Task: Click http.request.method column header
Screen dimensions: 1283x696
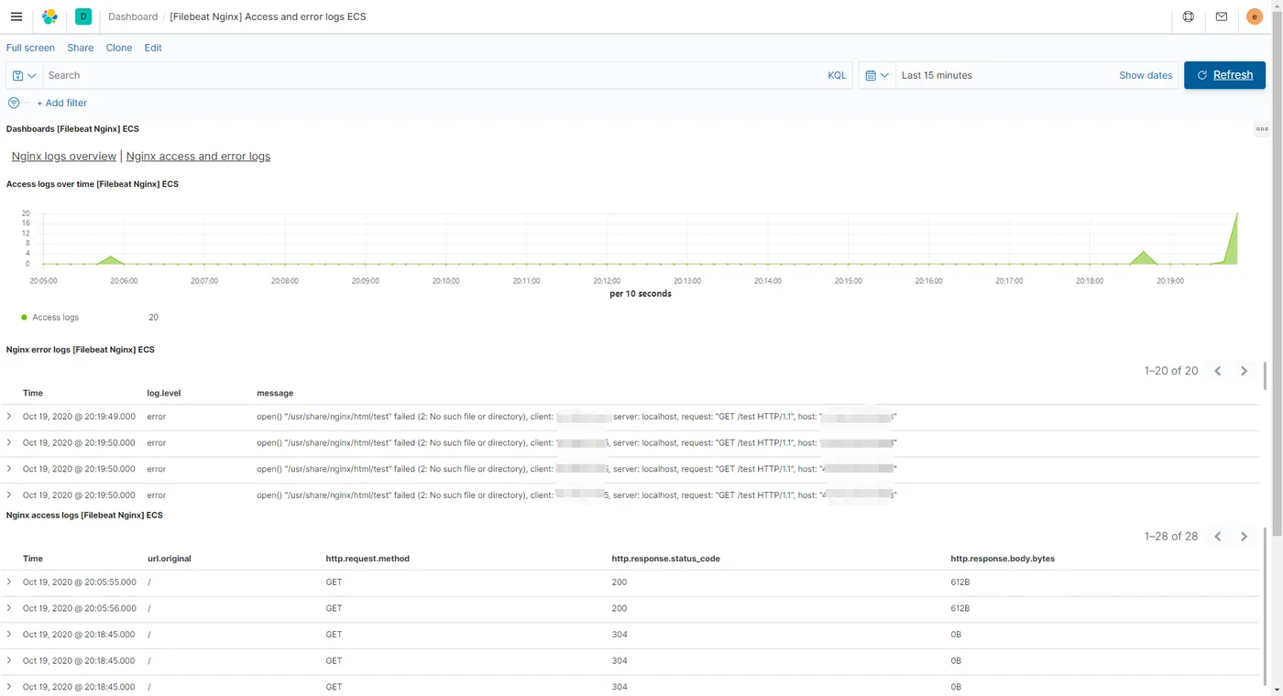Action: click(x=367, y=559)
